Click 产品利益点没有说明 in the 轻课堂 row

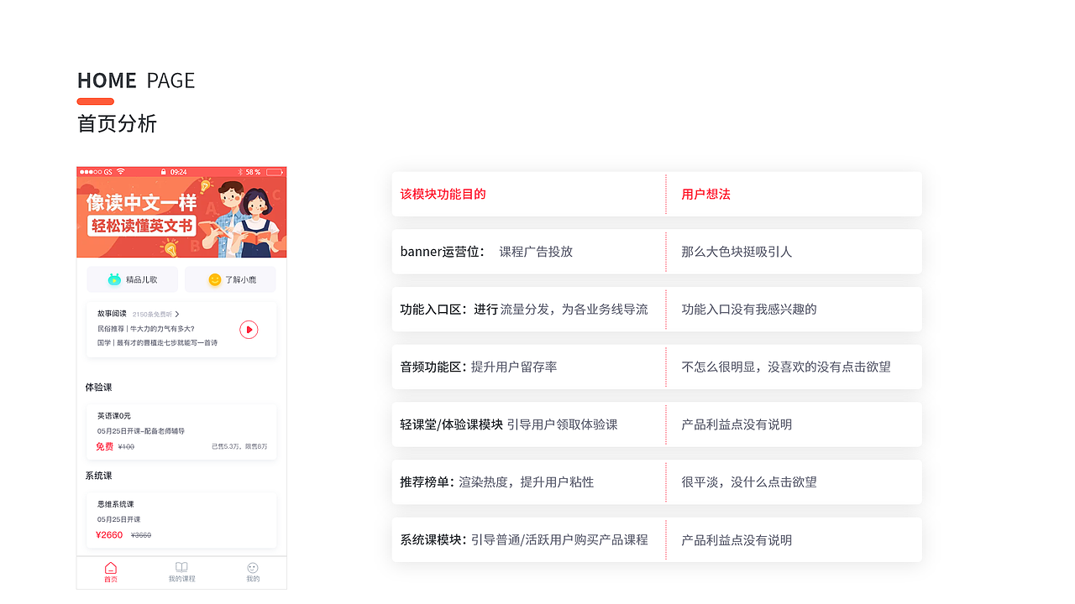click(x=737, y=424)
